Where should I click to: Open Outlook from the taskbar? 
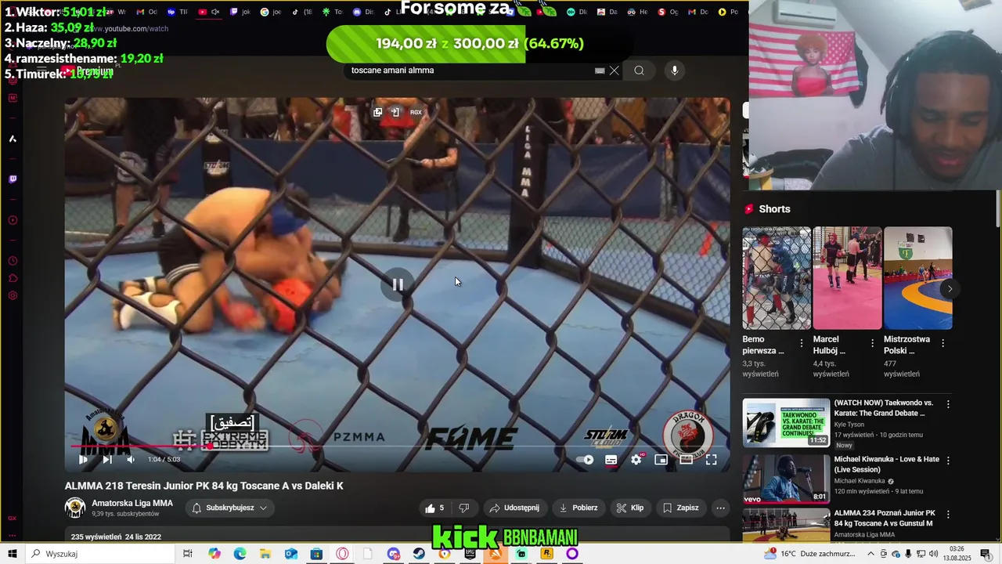[291, 554]
